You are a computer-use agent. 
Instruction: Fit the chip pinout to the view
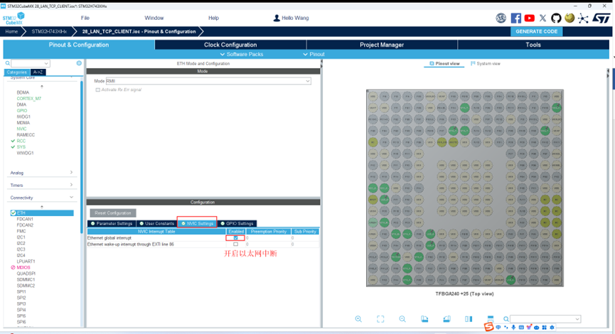coord(380,319)
